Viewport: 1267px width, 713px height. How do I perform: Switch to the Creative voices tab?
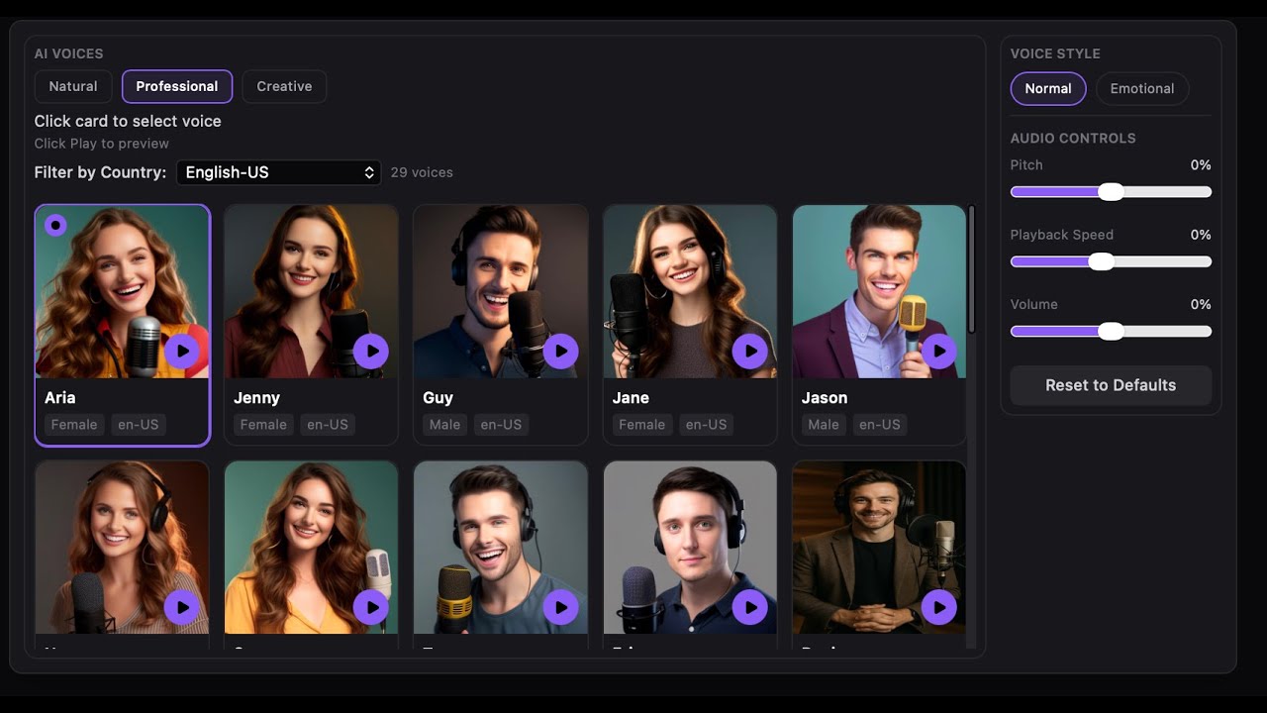point(284,86)
